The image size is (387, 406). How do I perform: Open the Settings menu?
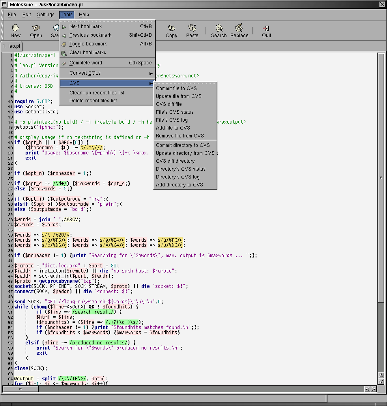[46, 15]
